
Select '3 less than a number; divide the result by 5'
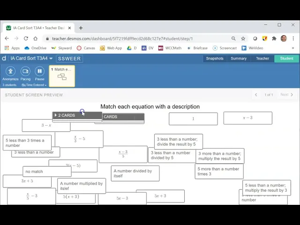(179, 142)
